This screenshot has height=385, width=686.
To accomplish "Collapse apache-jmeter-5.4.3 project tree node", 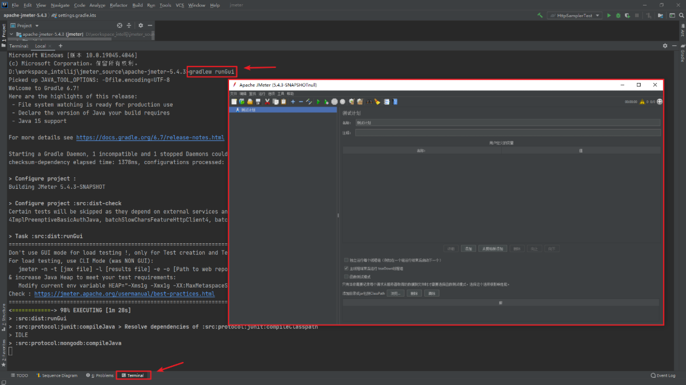I will pos(12,34).
